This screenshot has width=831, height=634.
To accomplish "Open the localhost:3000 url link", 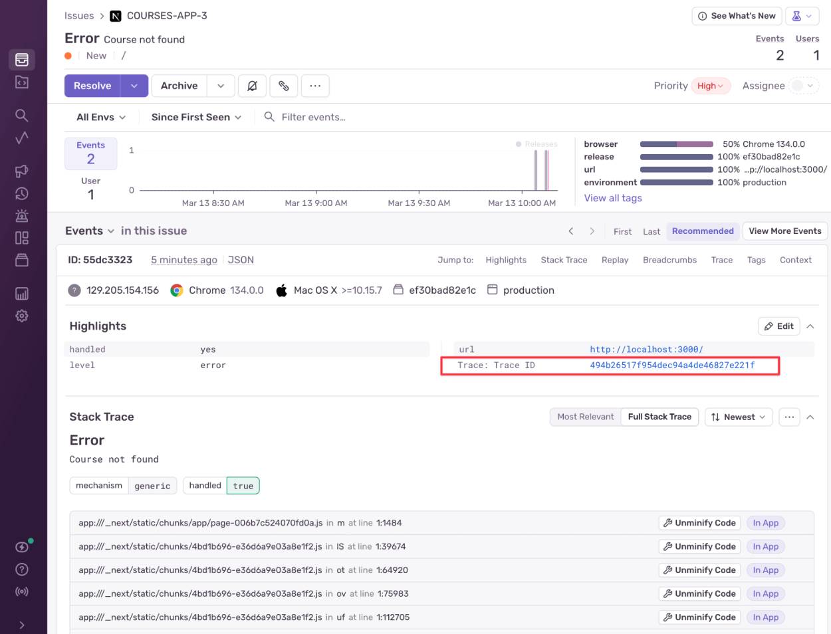I will click(646, 349).
